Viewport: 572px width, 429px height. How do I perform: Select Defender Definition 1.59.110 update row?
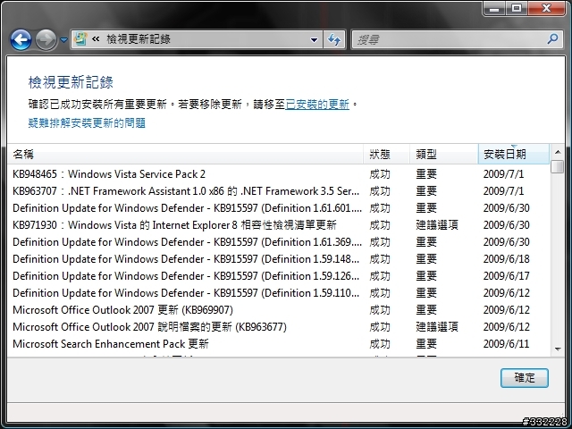278,293
